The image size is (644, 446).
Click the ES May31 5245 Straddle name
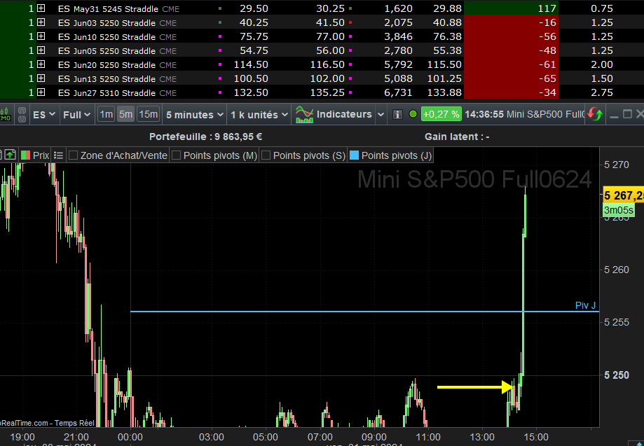coord(108,8)
